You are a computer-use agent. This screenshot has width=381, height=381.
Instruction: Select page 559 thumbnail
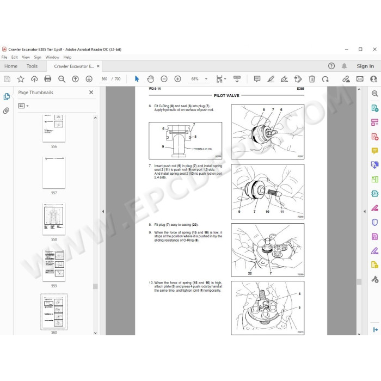pyautogui.click(x=54, y=266)
